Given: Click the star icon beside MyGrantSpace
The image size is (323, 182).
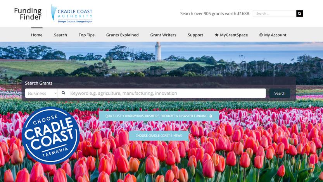Looking at the screenshot, I should coord(216,35).
